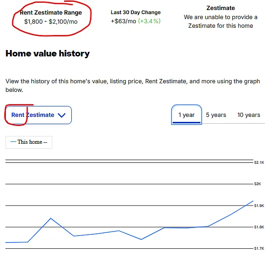This screenshot has width=265, height=262.
Task: Click the chevron arrow beside Rent Zestimate
Action: pyautogui.click(x=61, y=115)
